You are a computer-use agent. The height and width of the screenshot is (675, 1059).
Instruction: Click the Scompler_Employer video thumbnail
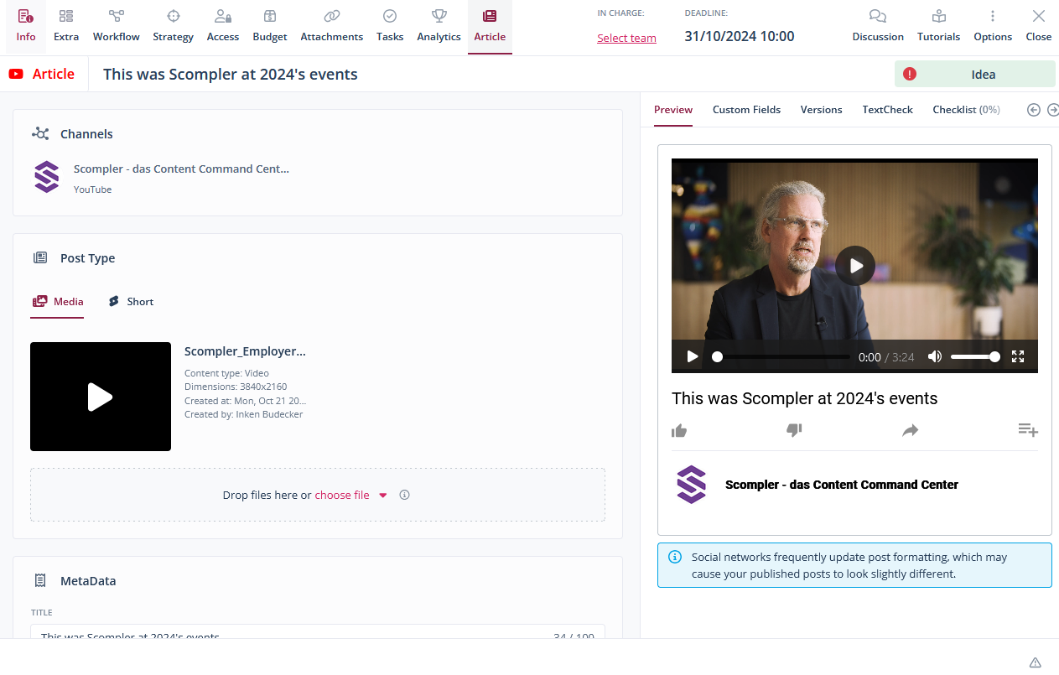pos(101,397)
